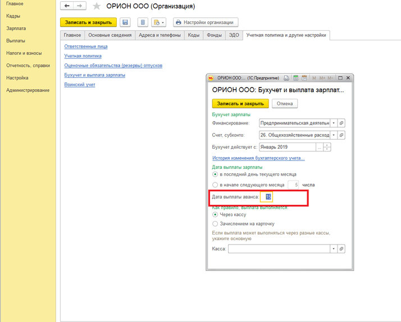Open the Зарплата section in sidebar
This screenshot has height=322, width=401.
[x=16, y=28]
